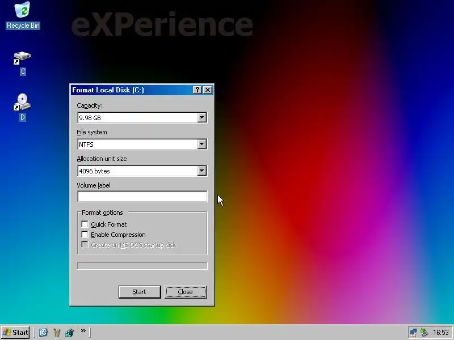Click the Start button in format dialog
Screen dimensions: 454x340
pyautogui.click(x=140, y=292)
